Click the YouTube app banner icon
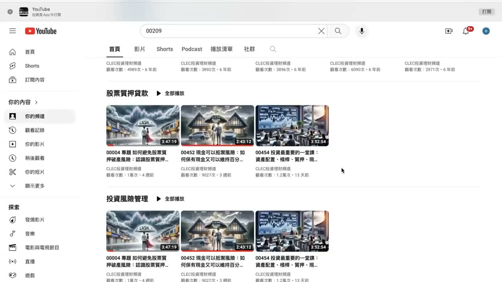The height and width of the screenshot is (282, 502). (24, 12)
